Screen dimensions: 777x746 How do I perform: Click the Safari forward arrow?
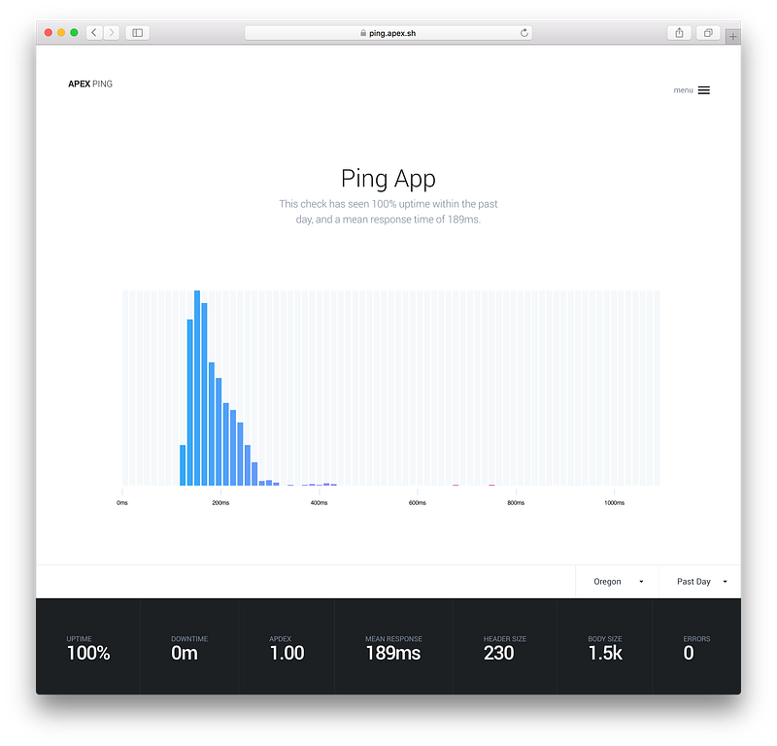click(x=112, y=33)
